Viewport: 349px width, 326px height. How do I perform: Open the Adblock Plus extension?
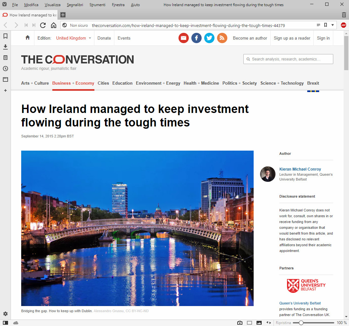[344, 25]
